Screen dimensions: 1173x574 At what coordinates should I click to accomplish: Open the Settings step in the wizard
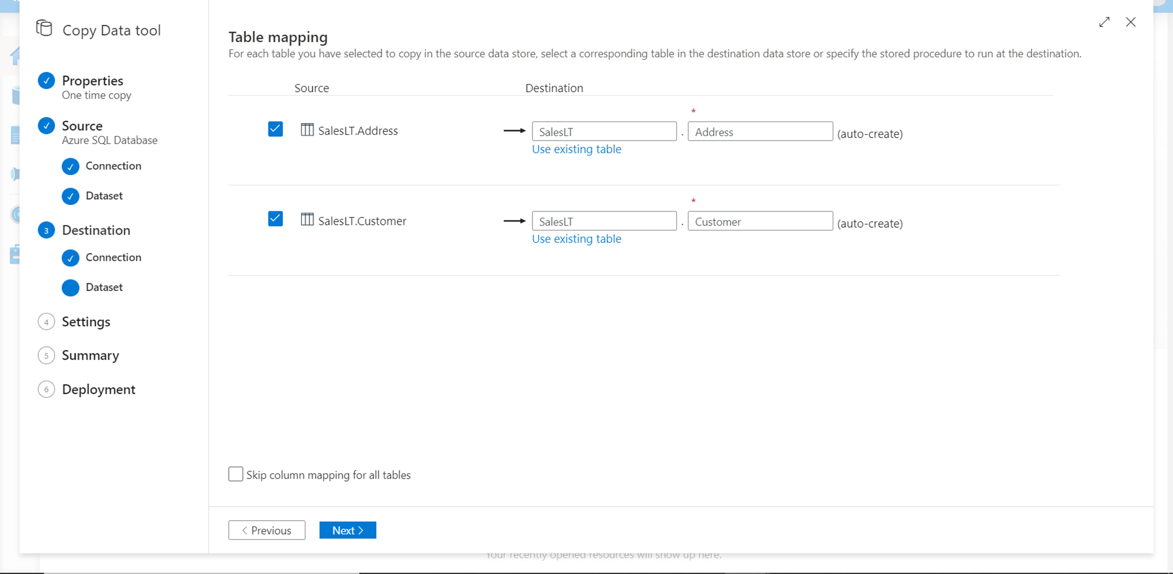coord(86,322)
